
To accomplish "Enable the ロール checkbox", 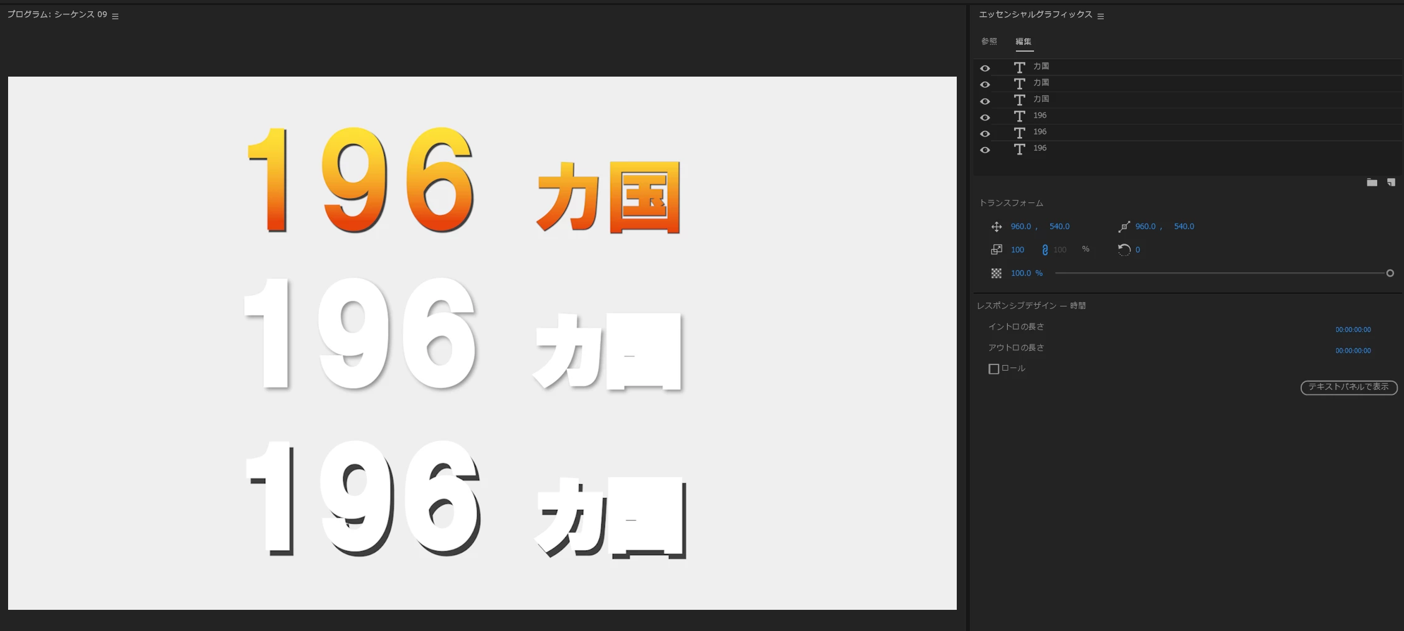I will tap(994, 369).
